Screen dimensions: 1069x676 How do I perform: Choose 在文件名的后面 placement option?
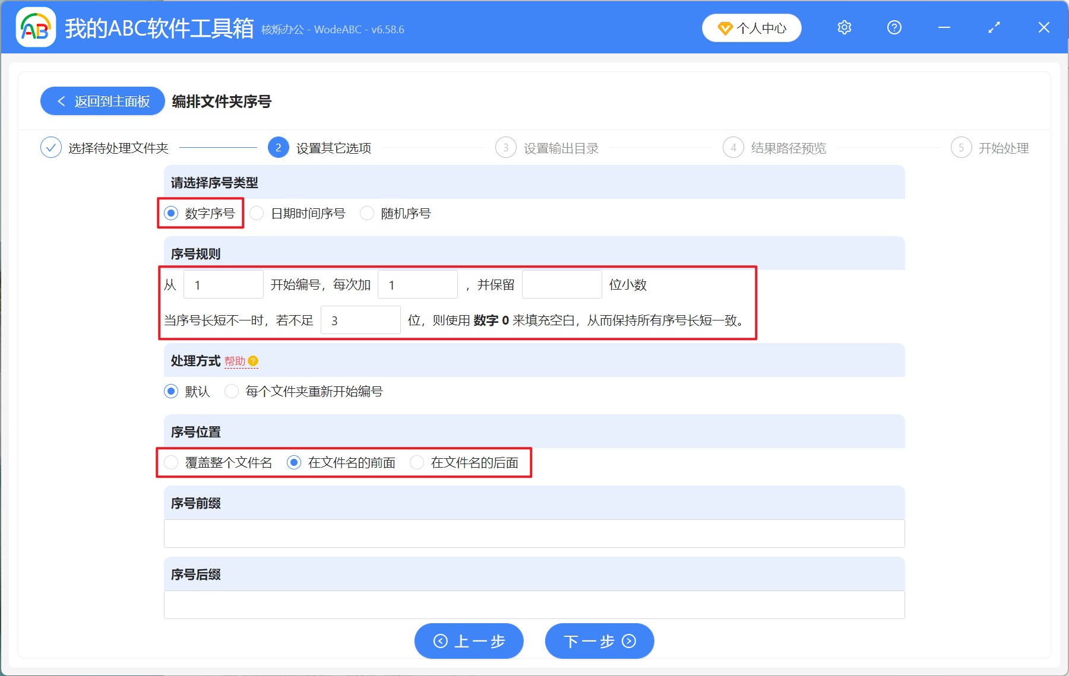pyautogui.click(x=417, y=462)
